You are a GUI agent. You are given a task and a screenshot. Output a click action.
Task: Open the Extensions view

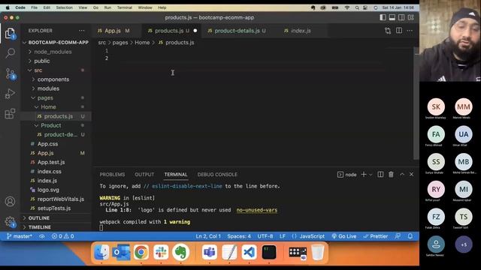click(x=10, y=113)
